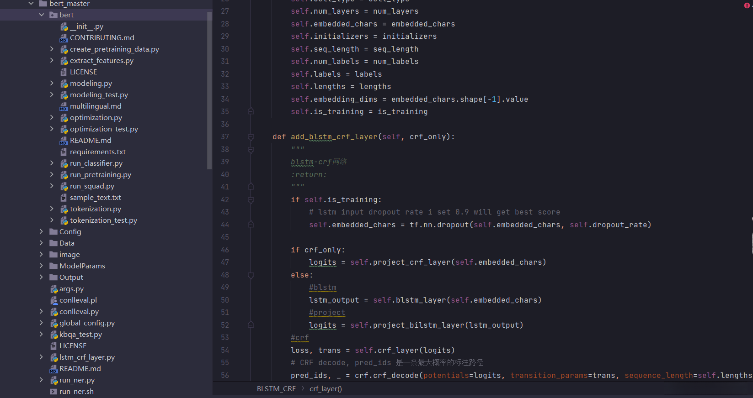Click the run_pretraining.py file icon
753x398 pixels.
click(x=64, y=175)
